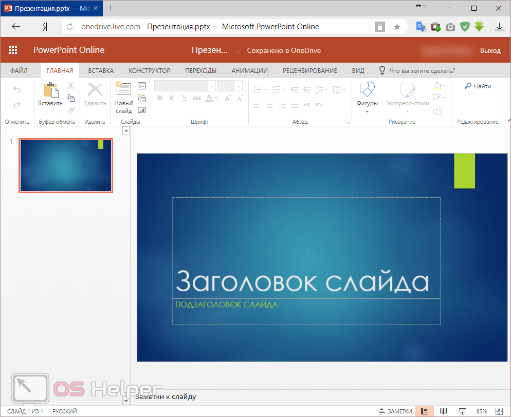Switch to the ПЕРЕХОДЫ tab

200,71
